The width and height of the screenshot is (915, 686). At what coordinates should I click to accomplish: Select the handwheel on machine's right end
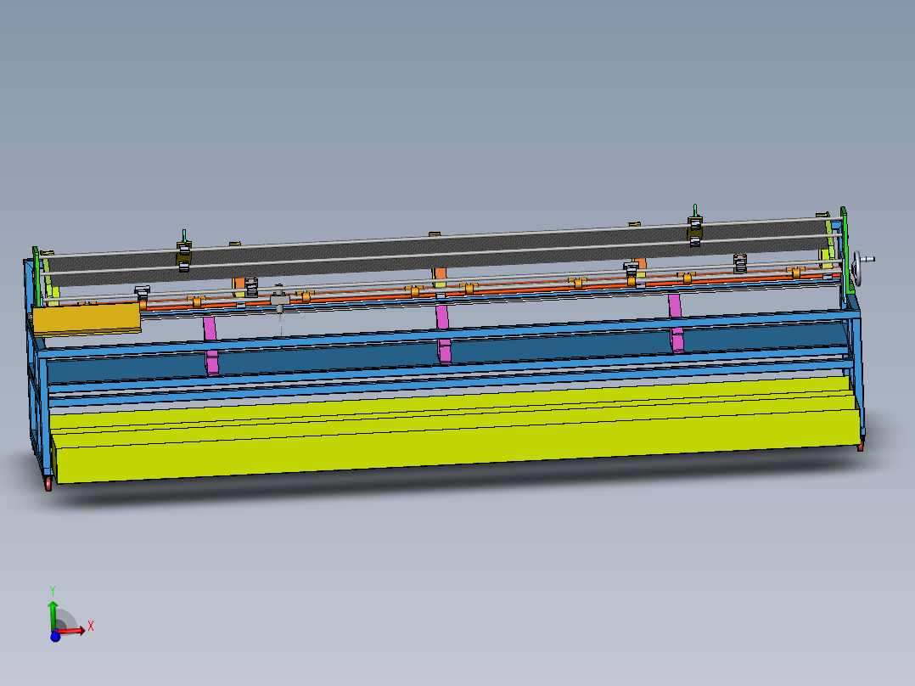(862, 267)
